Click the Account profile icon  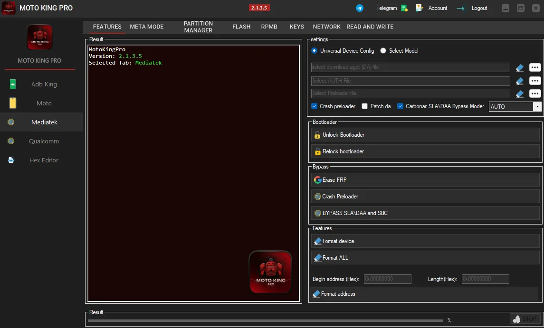point(419,8)
